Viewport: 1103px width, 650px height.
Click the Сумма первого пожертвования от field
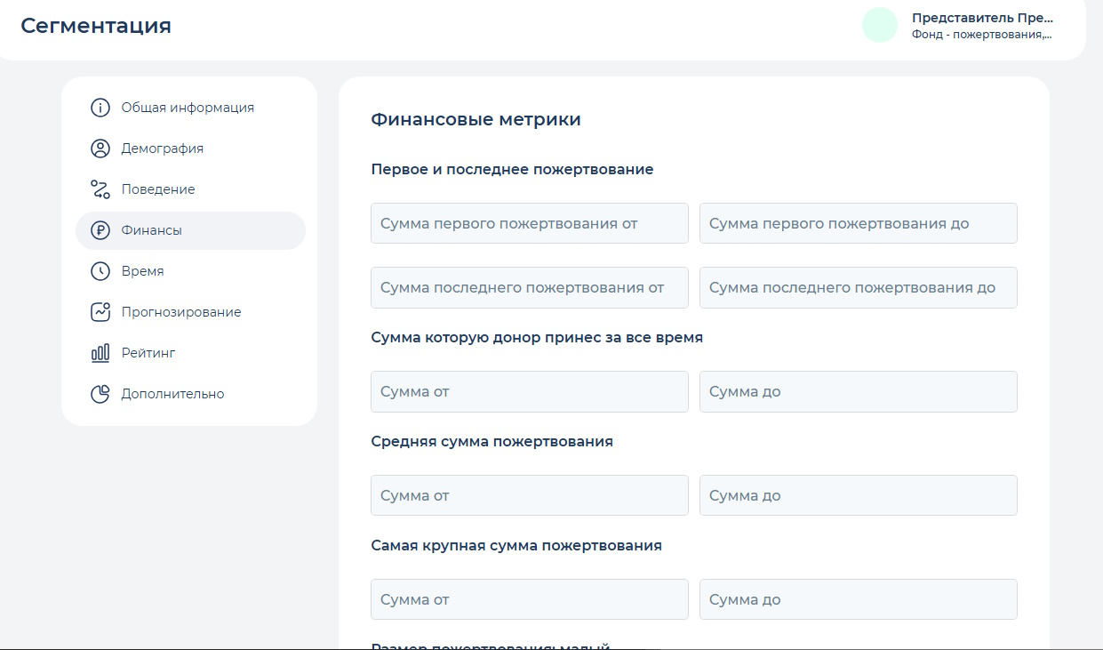tap(529, 222)
